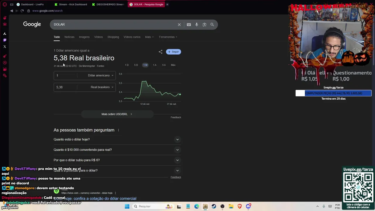375x211 pixels.
Task: Expand the Mais search filter menu
Action: 149,37
